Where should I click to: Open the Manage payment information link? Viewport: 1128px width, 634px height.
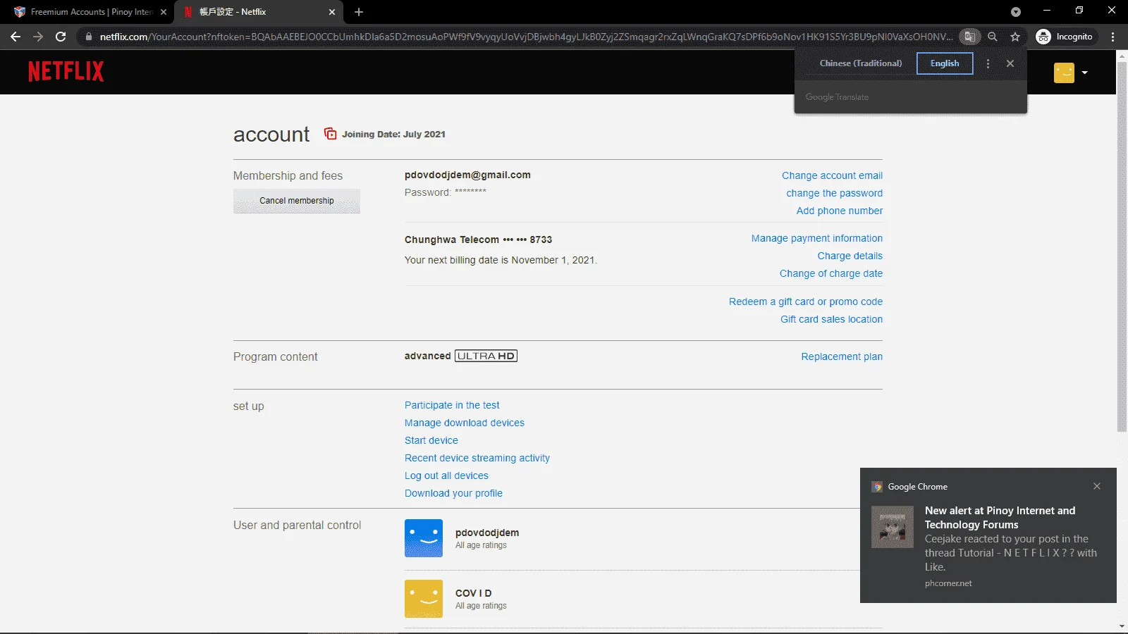[x=816, y=238]
